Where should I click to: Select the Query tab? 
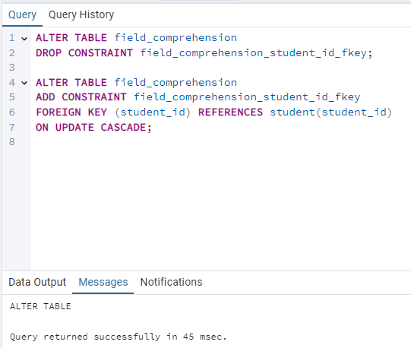[22, 14]
